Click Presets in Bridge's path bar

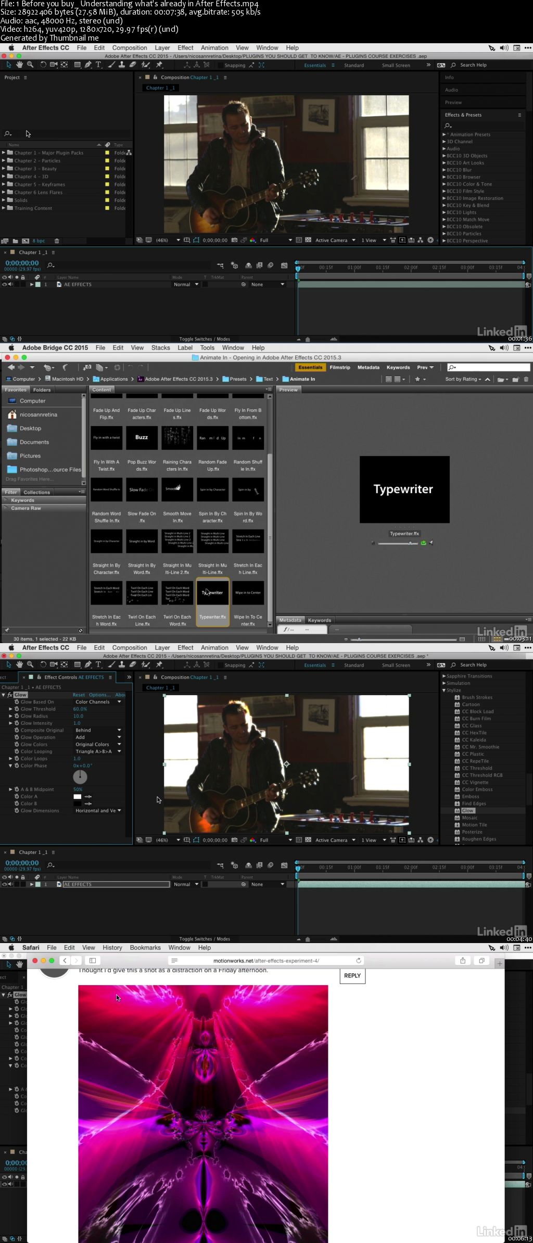coord(234,379)
